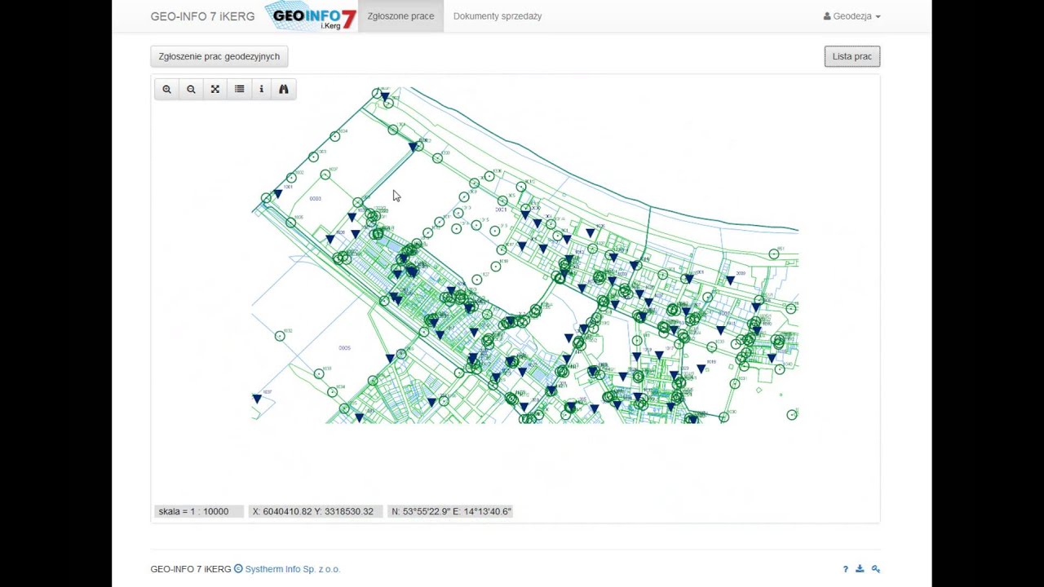The image size is (1044, 587).
Task: Click the N E geographic coordinates readout
Action: pos(450,511)
